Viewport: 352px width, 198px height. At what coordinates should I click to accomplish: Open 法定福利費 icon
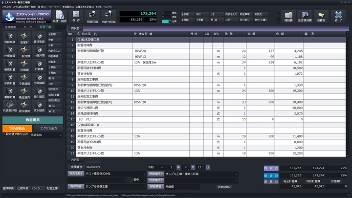[x=305, y=17]
